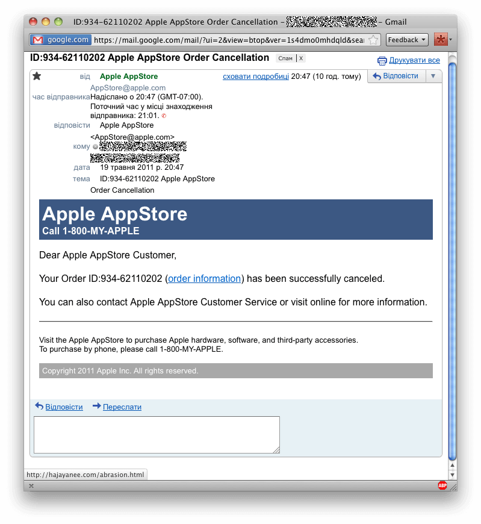Click the window corner size handle
The image size is (481, 524).
click(x=453, y=487)
